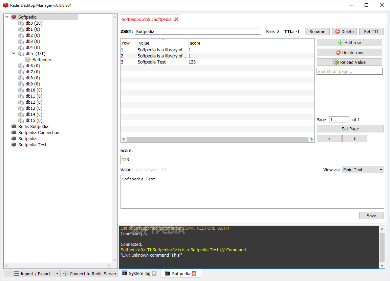Click the Delete row button
390x281 pixels.
click(x=349, y=52)
